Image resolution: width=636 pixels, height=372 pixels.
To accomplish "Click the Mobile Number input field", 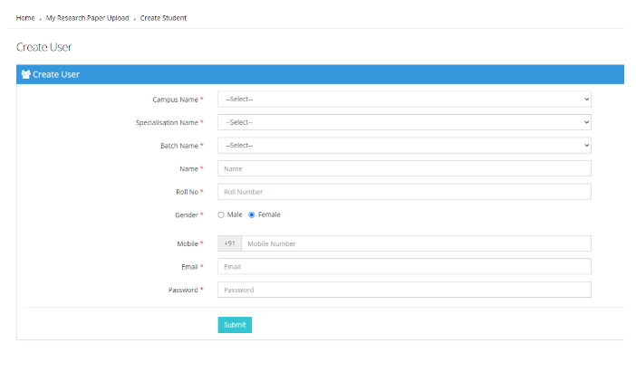I will (416, 243).
